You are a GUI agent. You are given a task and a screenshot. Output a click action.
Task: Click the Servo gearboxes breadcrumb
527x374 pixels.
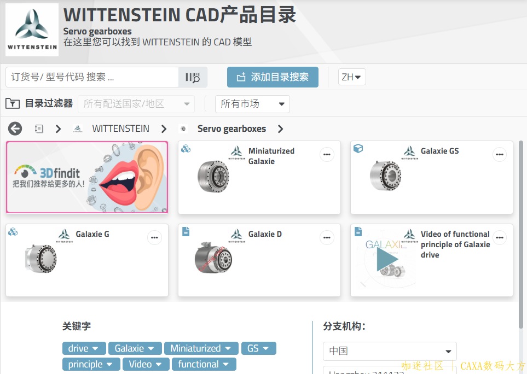231,128
